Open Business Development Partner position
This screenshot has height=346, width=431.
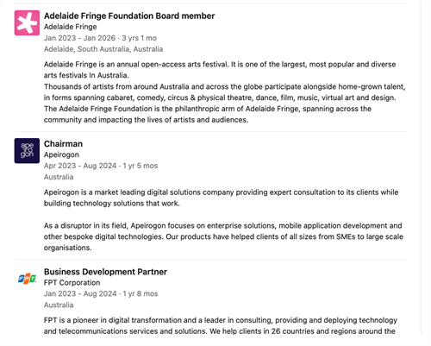[105, 272]
